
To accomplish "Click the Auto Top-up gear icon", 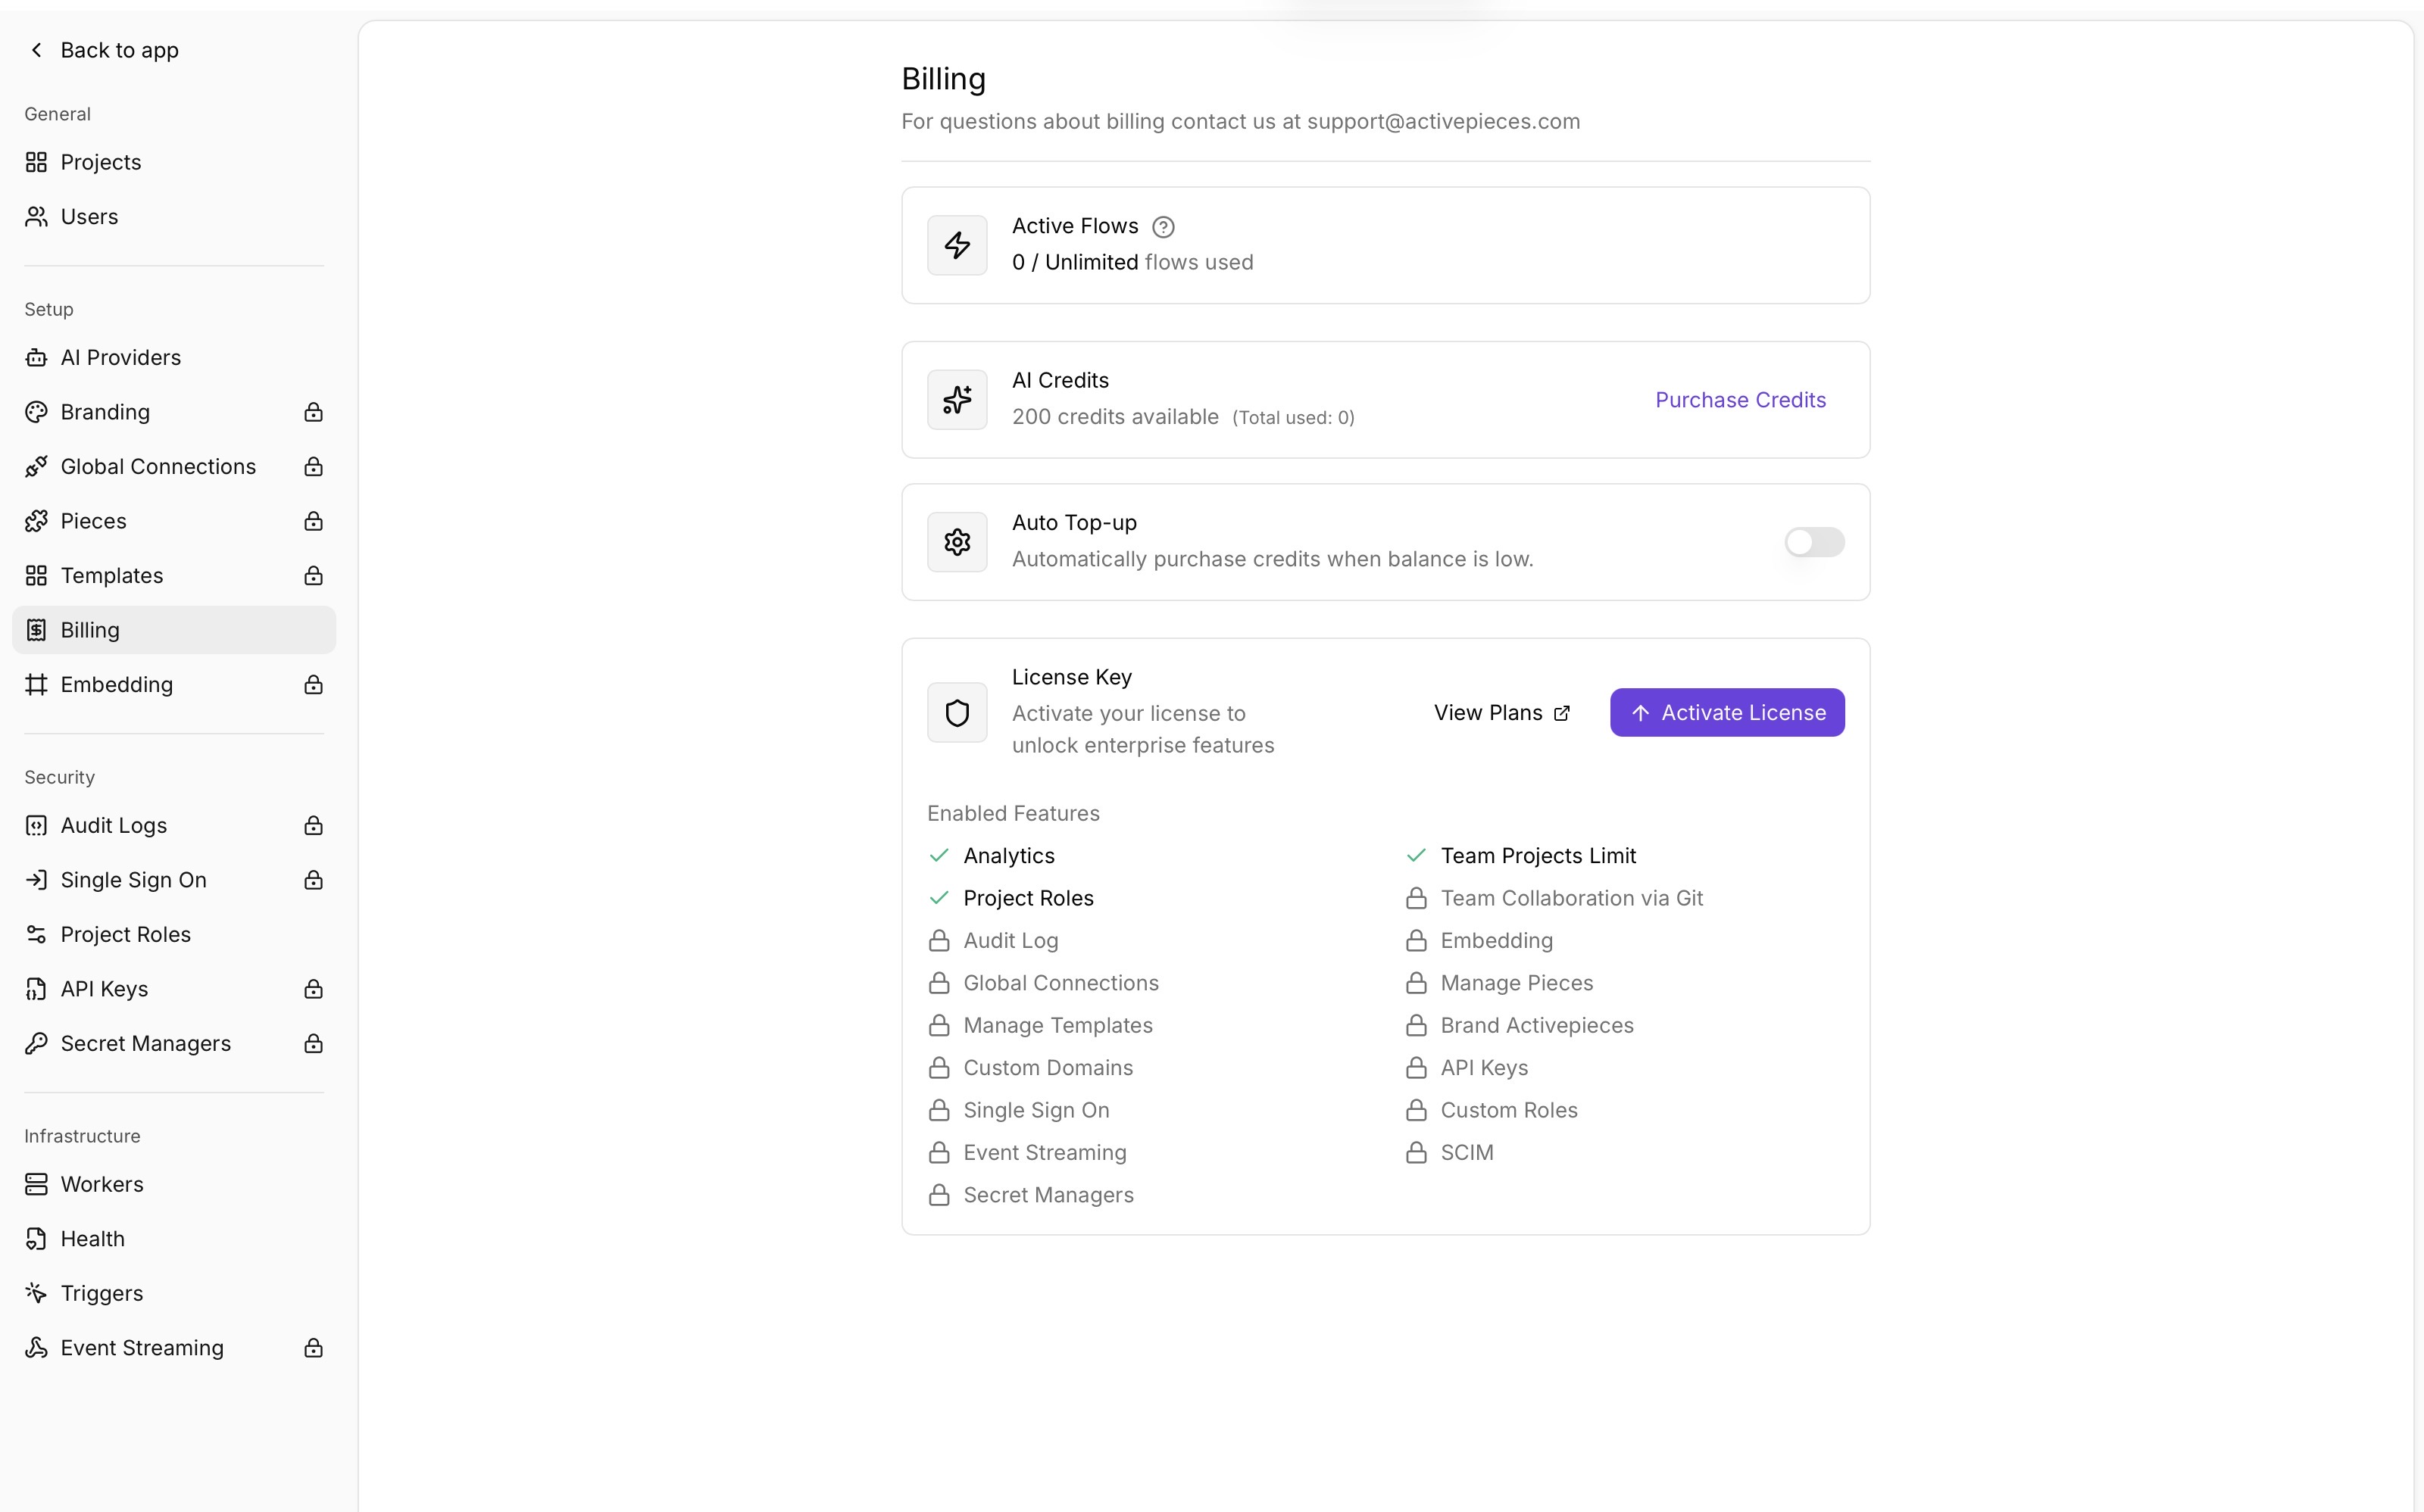I will (957, 542).
